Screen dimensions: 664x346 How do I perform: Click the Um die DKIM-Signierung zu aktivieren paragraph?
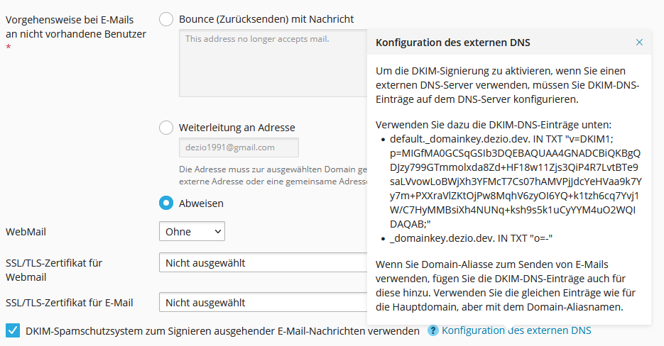tap(507, 85)
